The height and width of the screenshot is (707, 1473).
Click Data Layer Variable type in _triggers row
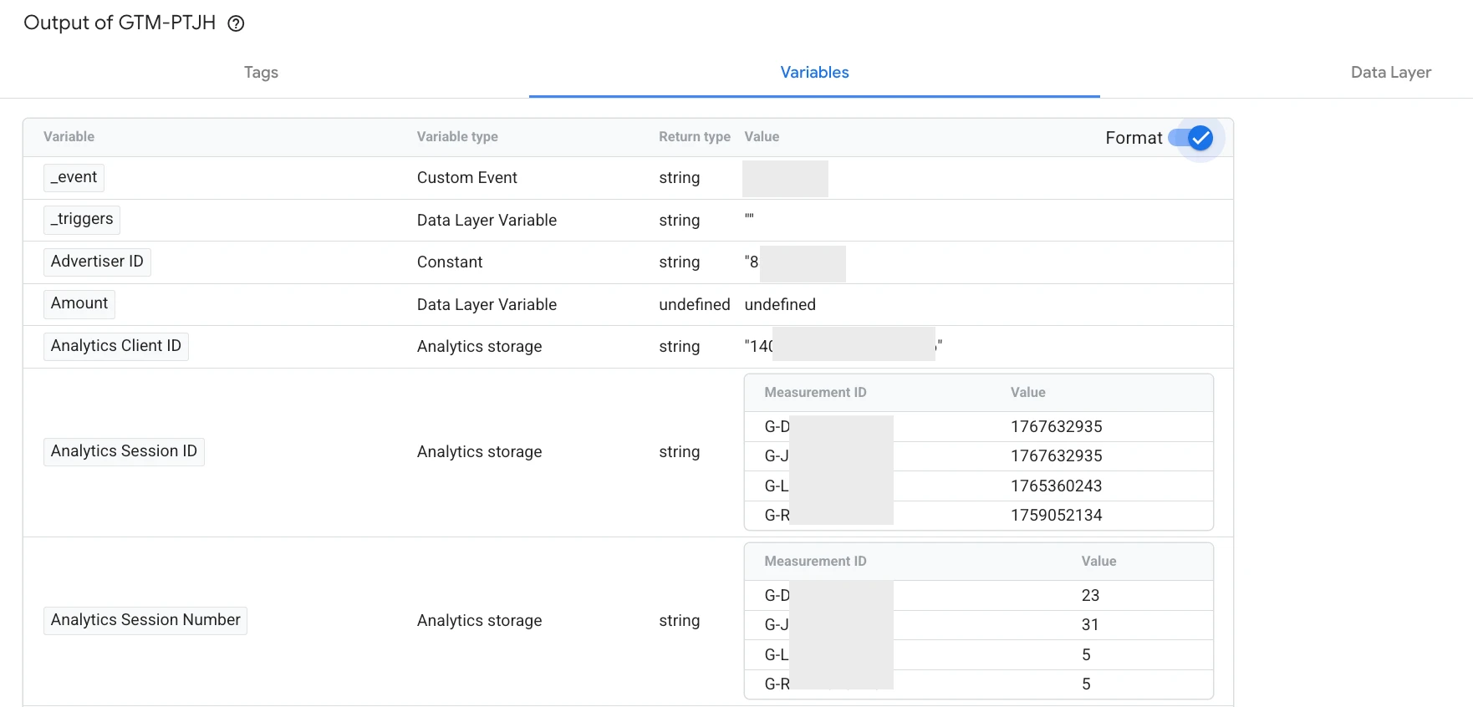tap(487, 221)
